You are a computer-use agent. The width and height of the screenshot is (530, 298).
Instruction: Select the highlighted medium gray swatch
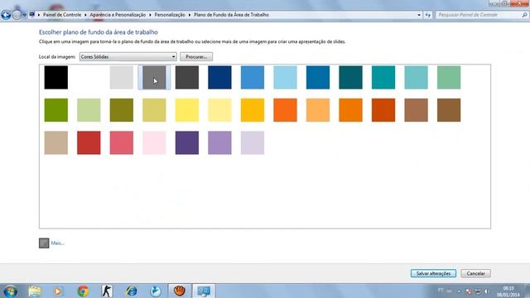tap(154, 77)
